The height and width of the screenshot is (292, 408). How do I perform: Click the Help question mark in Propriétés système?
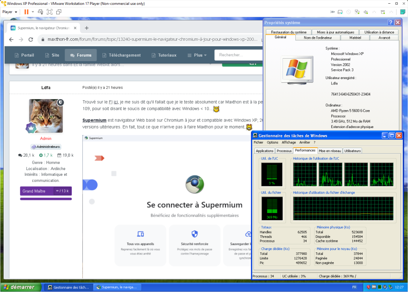(x=390, y=22)
